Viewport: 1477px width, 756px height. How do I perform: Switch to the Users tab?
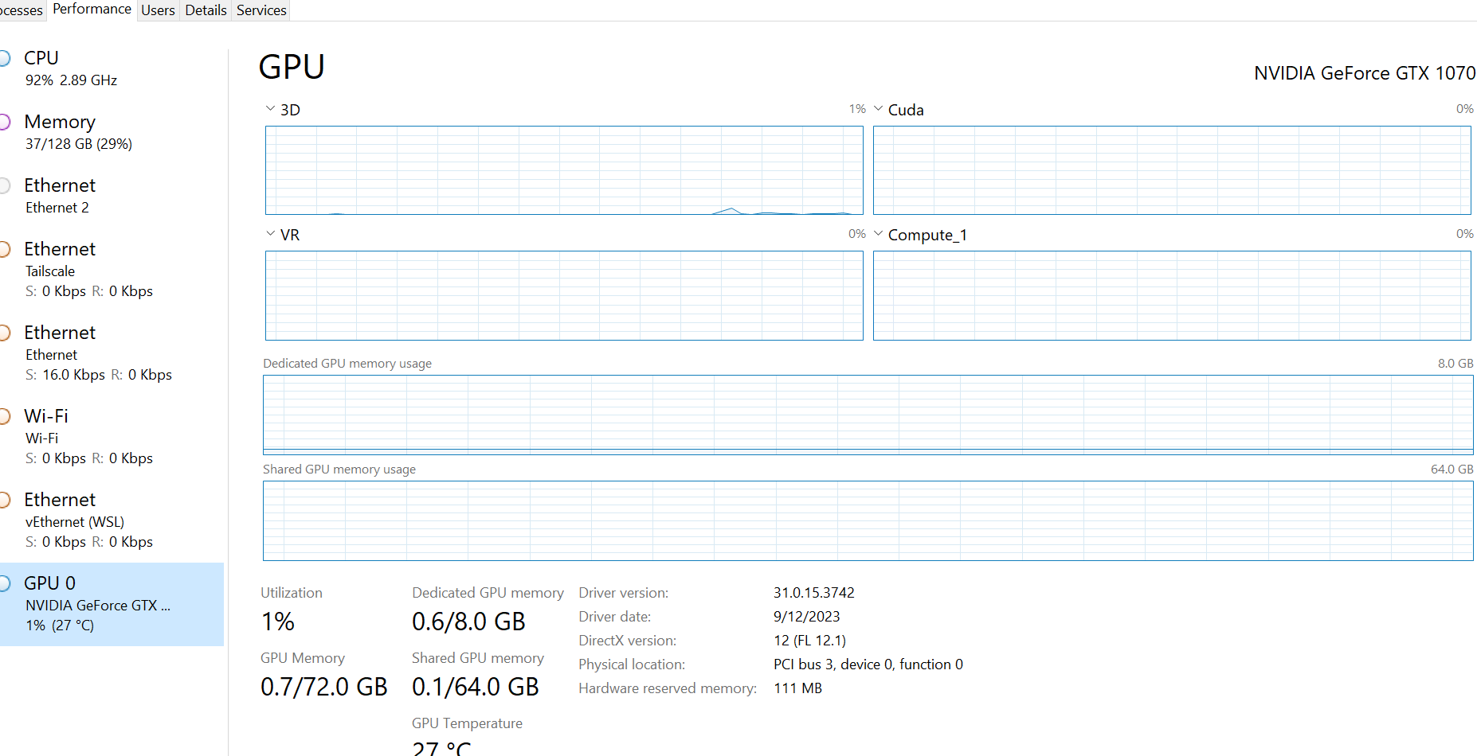click(x=157, y=10)
